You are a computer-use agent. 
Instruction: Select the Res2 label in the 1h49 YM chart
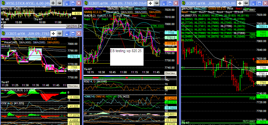click(x=153, y=16)
